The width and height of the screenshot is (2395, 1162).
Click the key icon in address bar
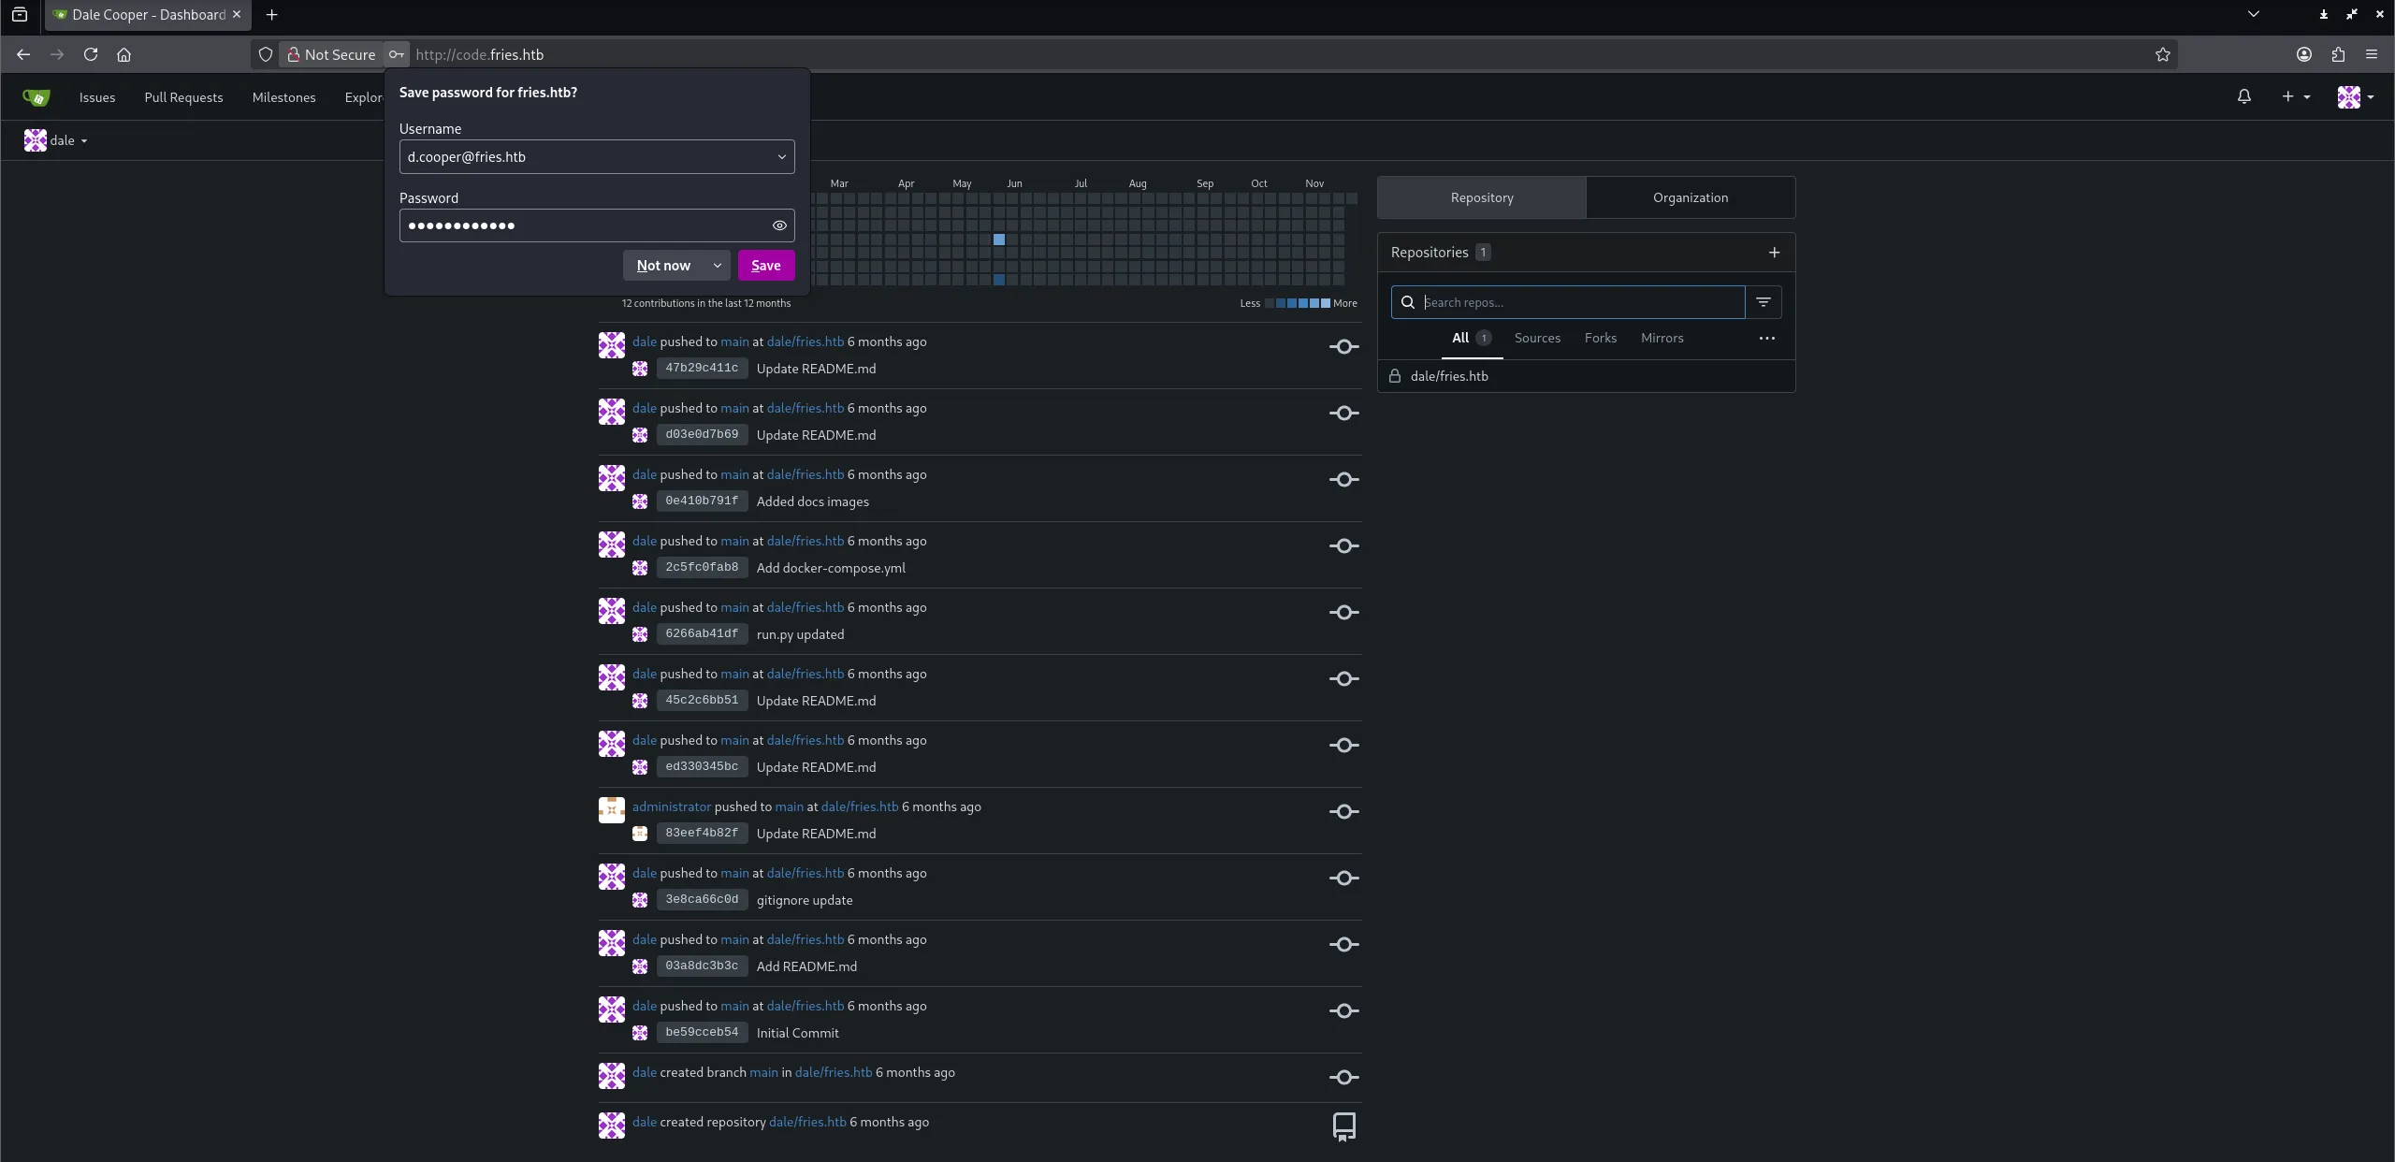pyautogui.click(x=397, y=54)
